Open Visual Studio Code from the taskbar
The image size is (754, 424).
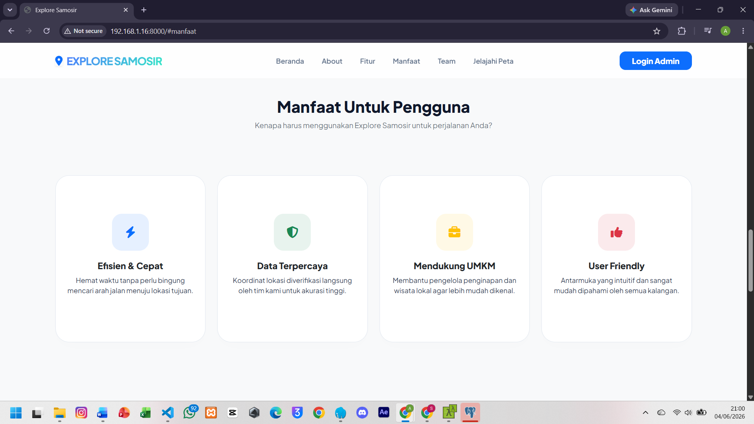point(168,413)
